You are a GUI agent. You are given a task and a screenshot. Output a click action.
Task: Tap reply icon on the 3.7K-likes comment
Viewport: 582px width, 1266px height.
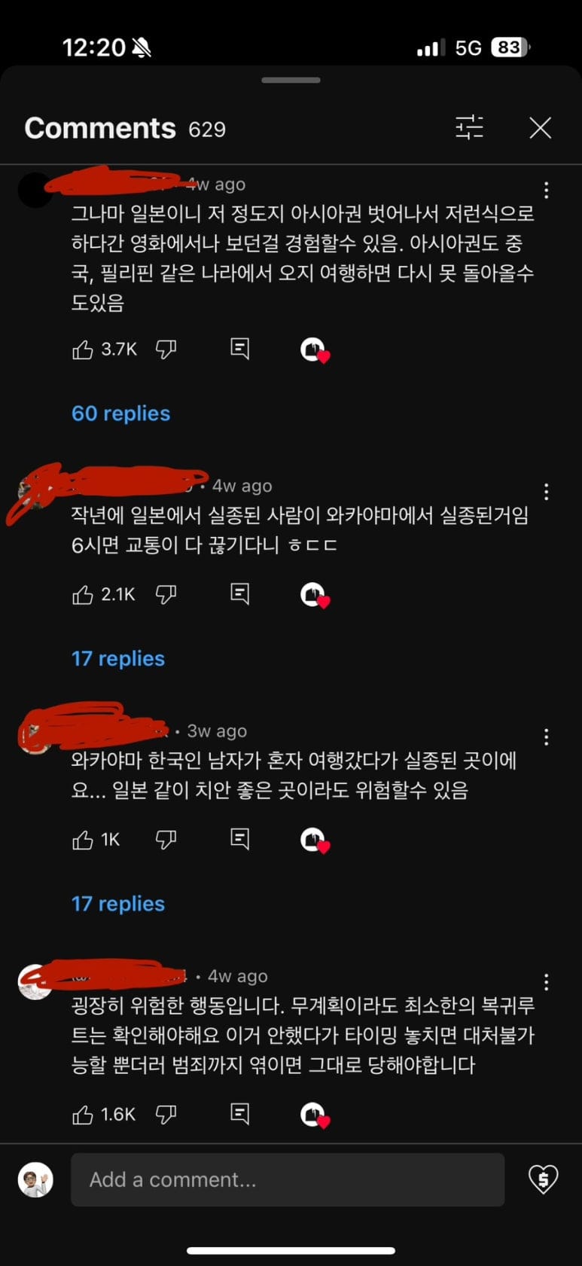point(239,349)
